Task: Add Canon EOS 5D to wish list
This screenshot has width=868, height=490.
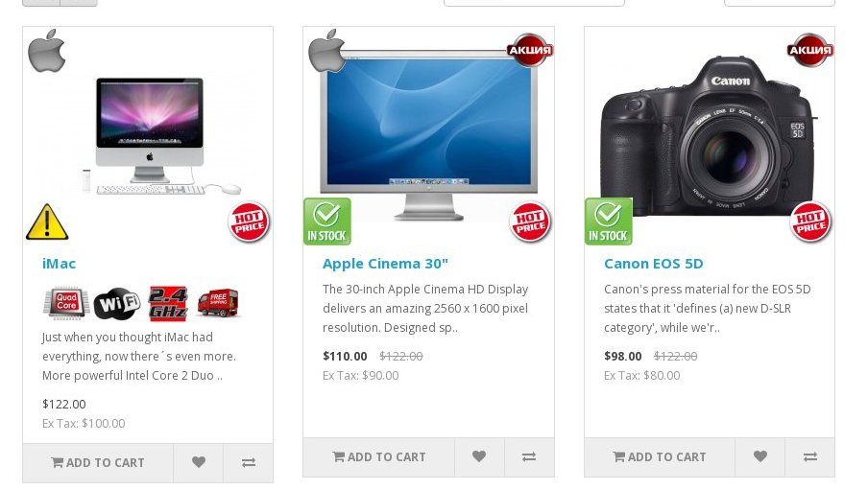Action: (x=760, y=456)
